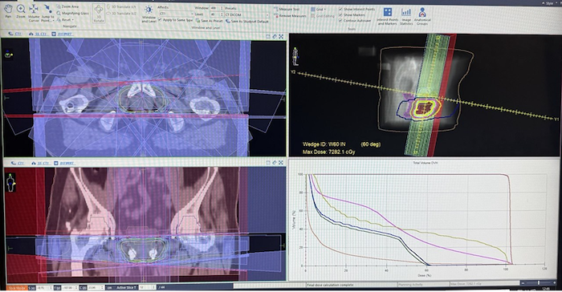Click axial view edit pencil icon
The image size is (562, 292).
pos(275,37)
